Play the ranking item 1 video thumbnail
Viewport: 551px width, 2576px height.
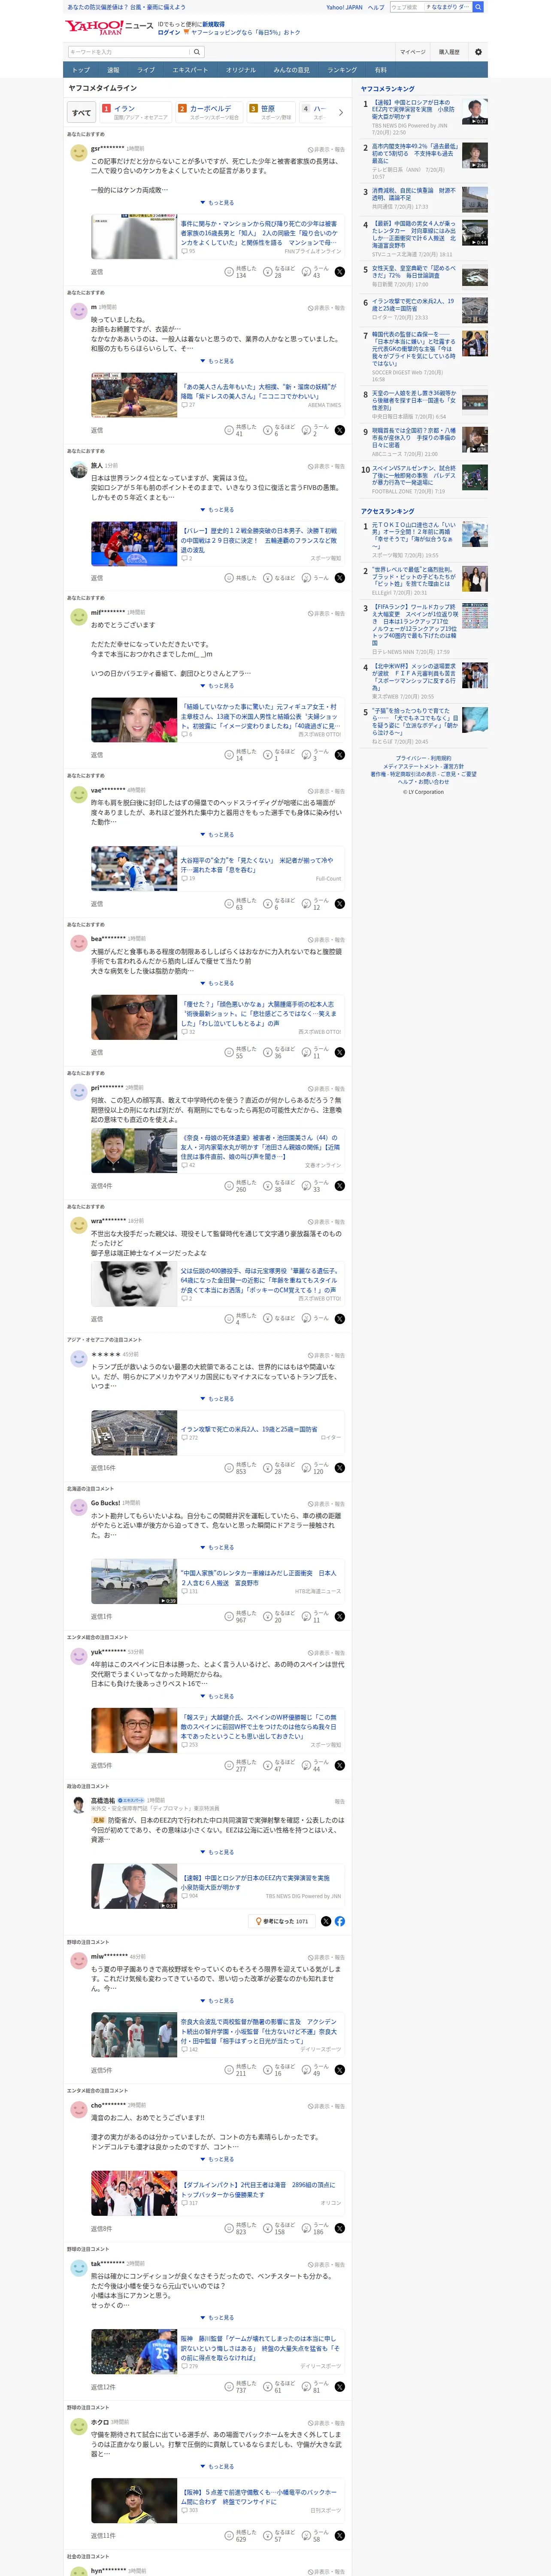click(475, 111)
